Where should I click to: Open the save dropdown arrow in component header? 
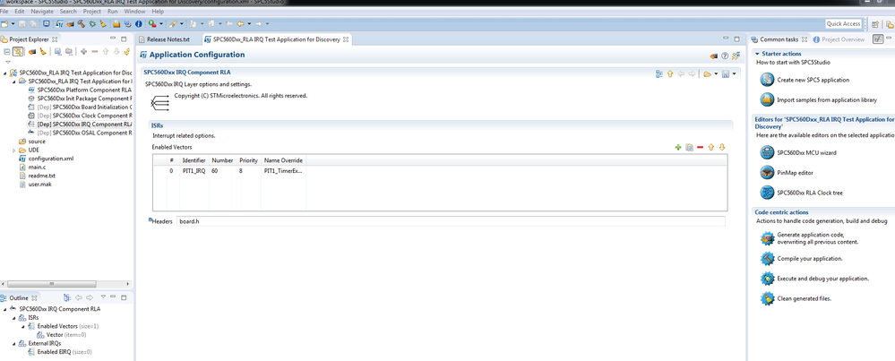(734, 74)
